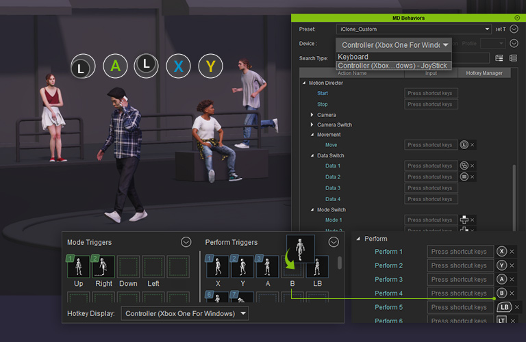The height and width of the screenshot is (342, 526).
Task: Select the Up mode trigger thumbnail
Action: (x=77, y=267)
